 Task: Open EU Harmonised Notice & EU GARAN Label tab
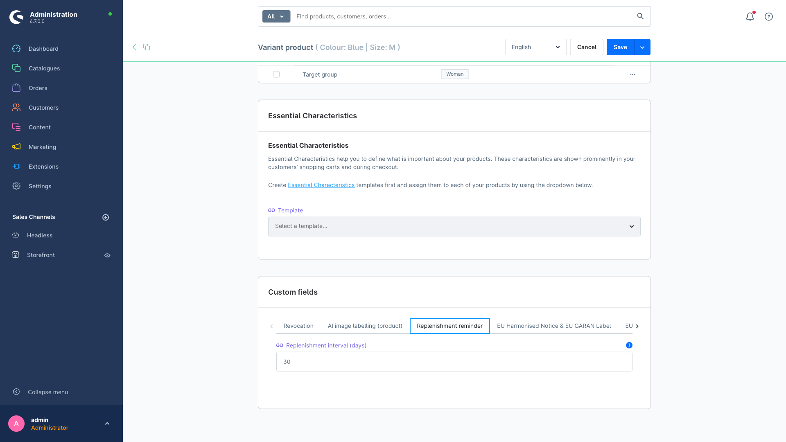click(x=554, y=326)
